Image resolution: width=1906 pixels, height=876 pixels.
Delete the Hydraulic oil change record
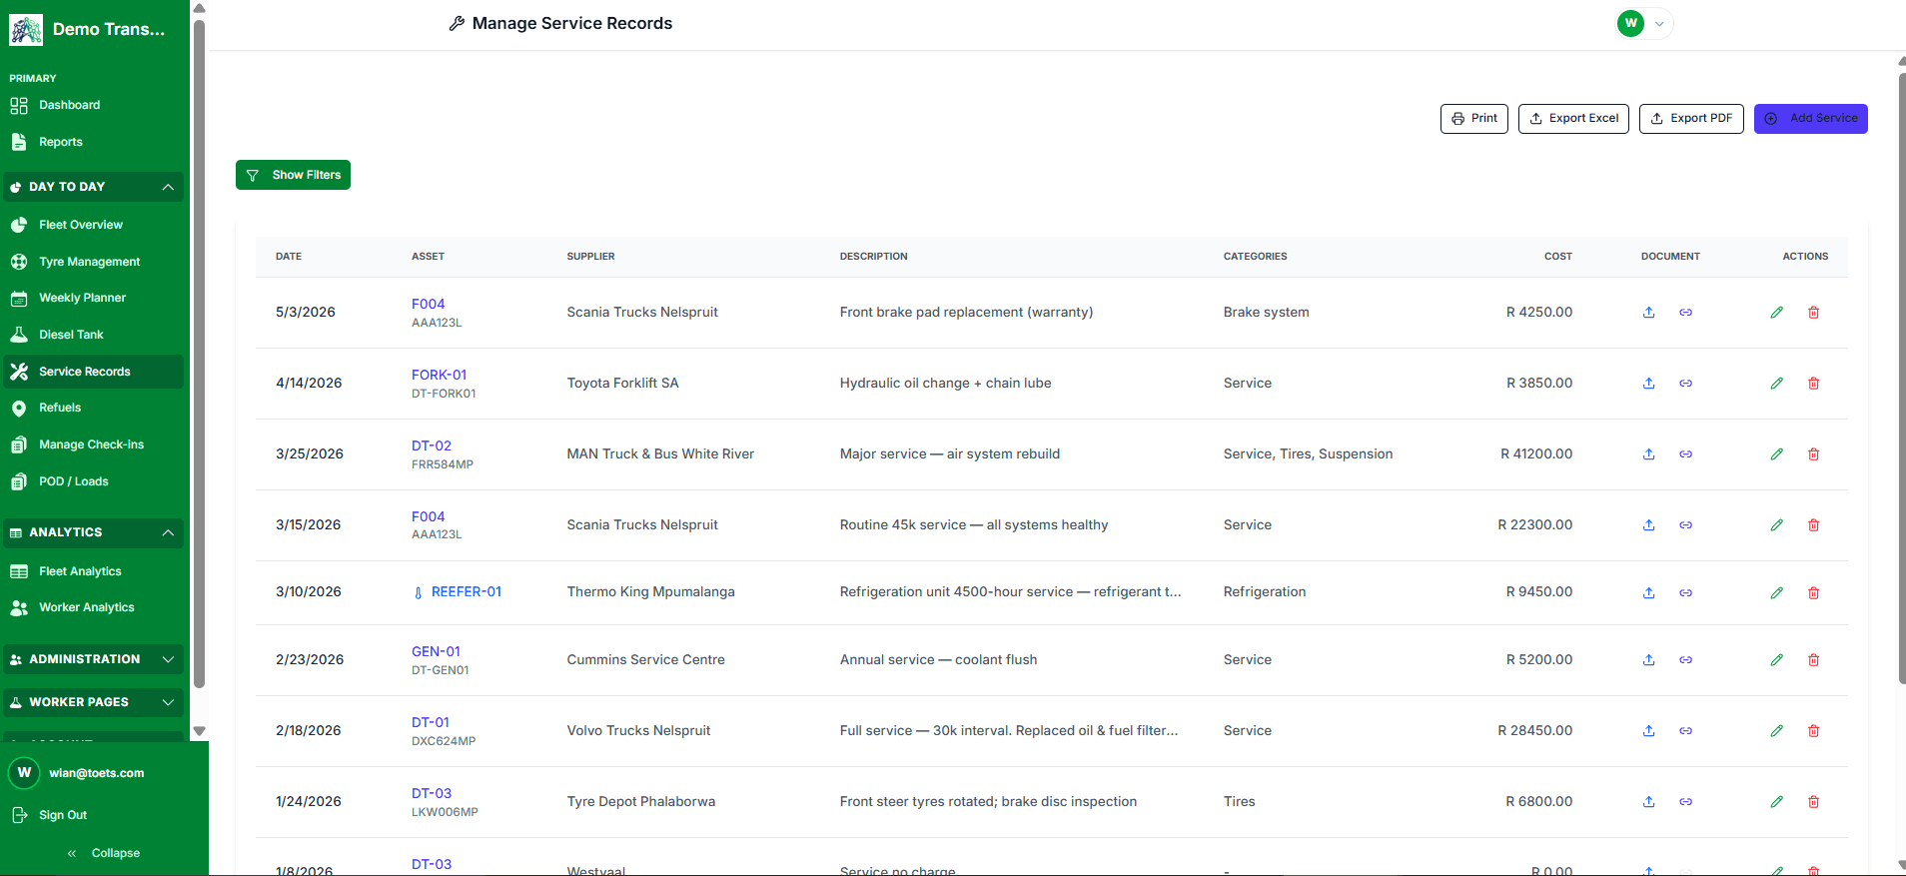1814,384
